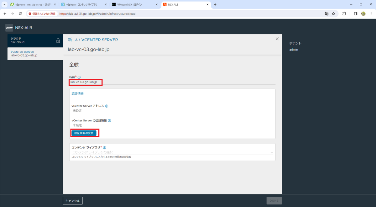Switch to vSphere コンテンツ ライブラリ tab
This screenshot has height=207, width=376.
[x=84, y=5]
